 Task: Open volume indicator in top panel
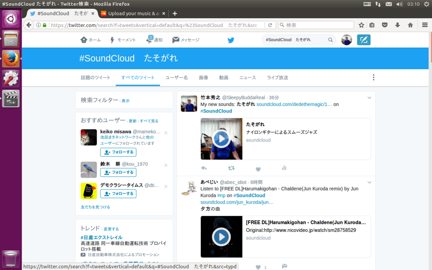point(399,4)
